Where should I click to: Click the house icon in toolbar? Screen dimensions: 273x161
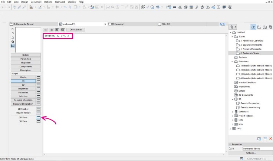[136, 7]
